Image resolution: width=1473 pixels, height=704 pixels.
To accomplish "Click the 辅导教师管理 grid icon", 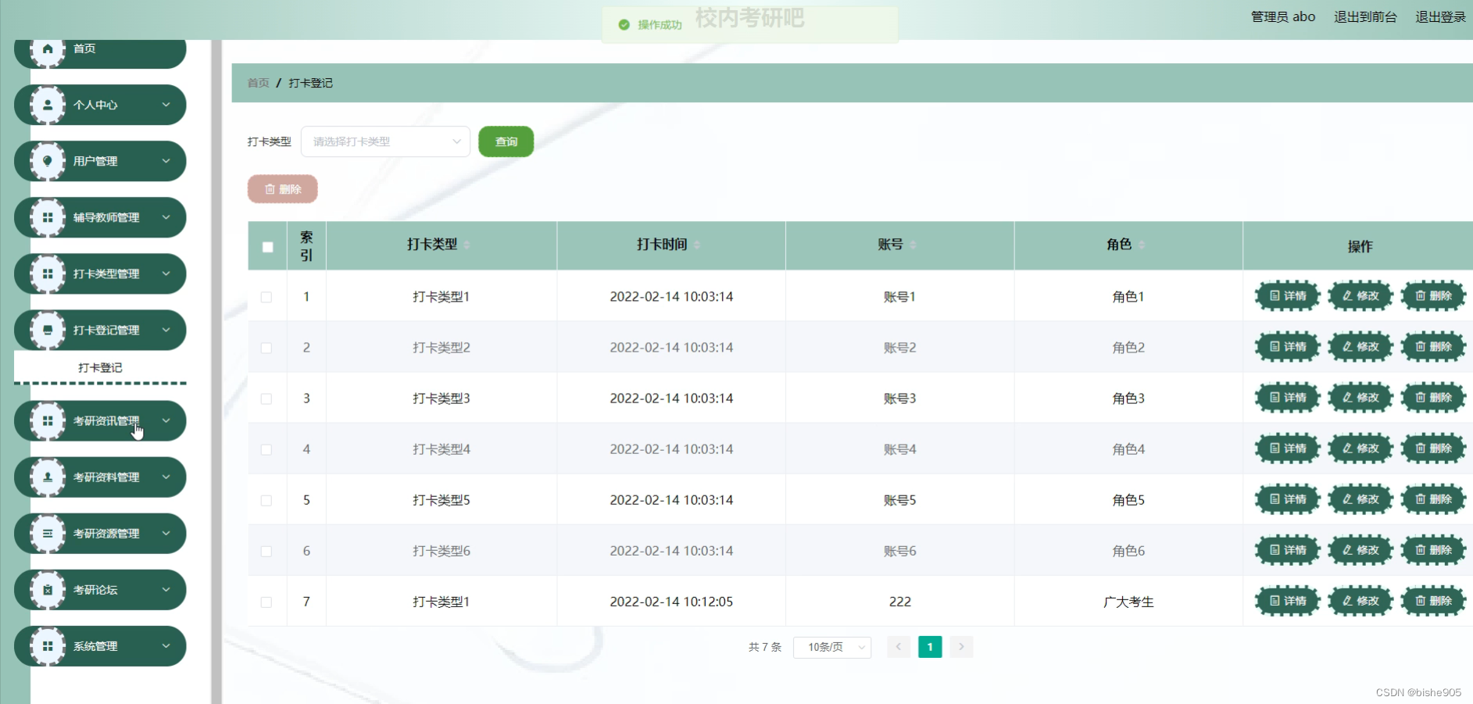I will point(48,217).
